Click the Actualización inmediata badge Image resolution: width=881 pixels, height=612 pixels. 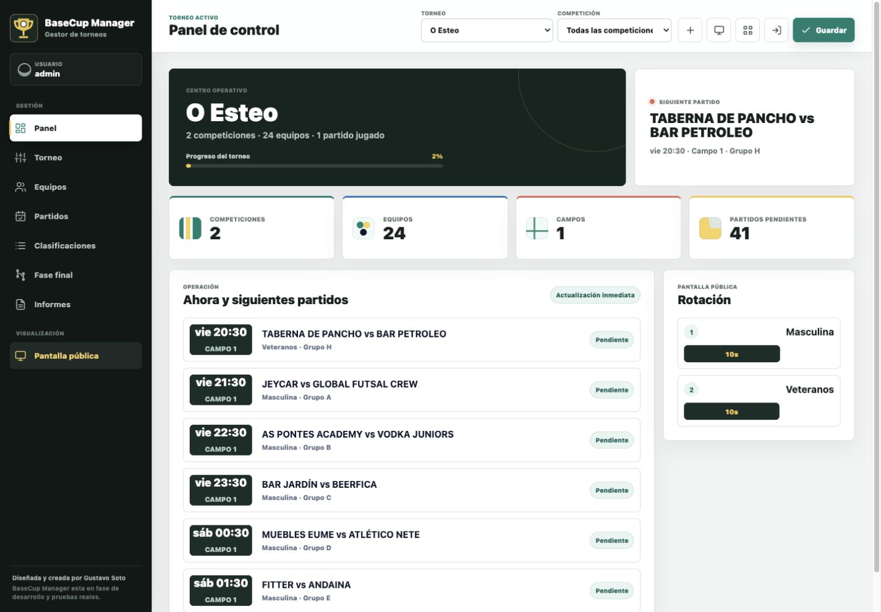coord(595,295)
